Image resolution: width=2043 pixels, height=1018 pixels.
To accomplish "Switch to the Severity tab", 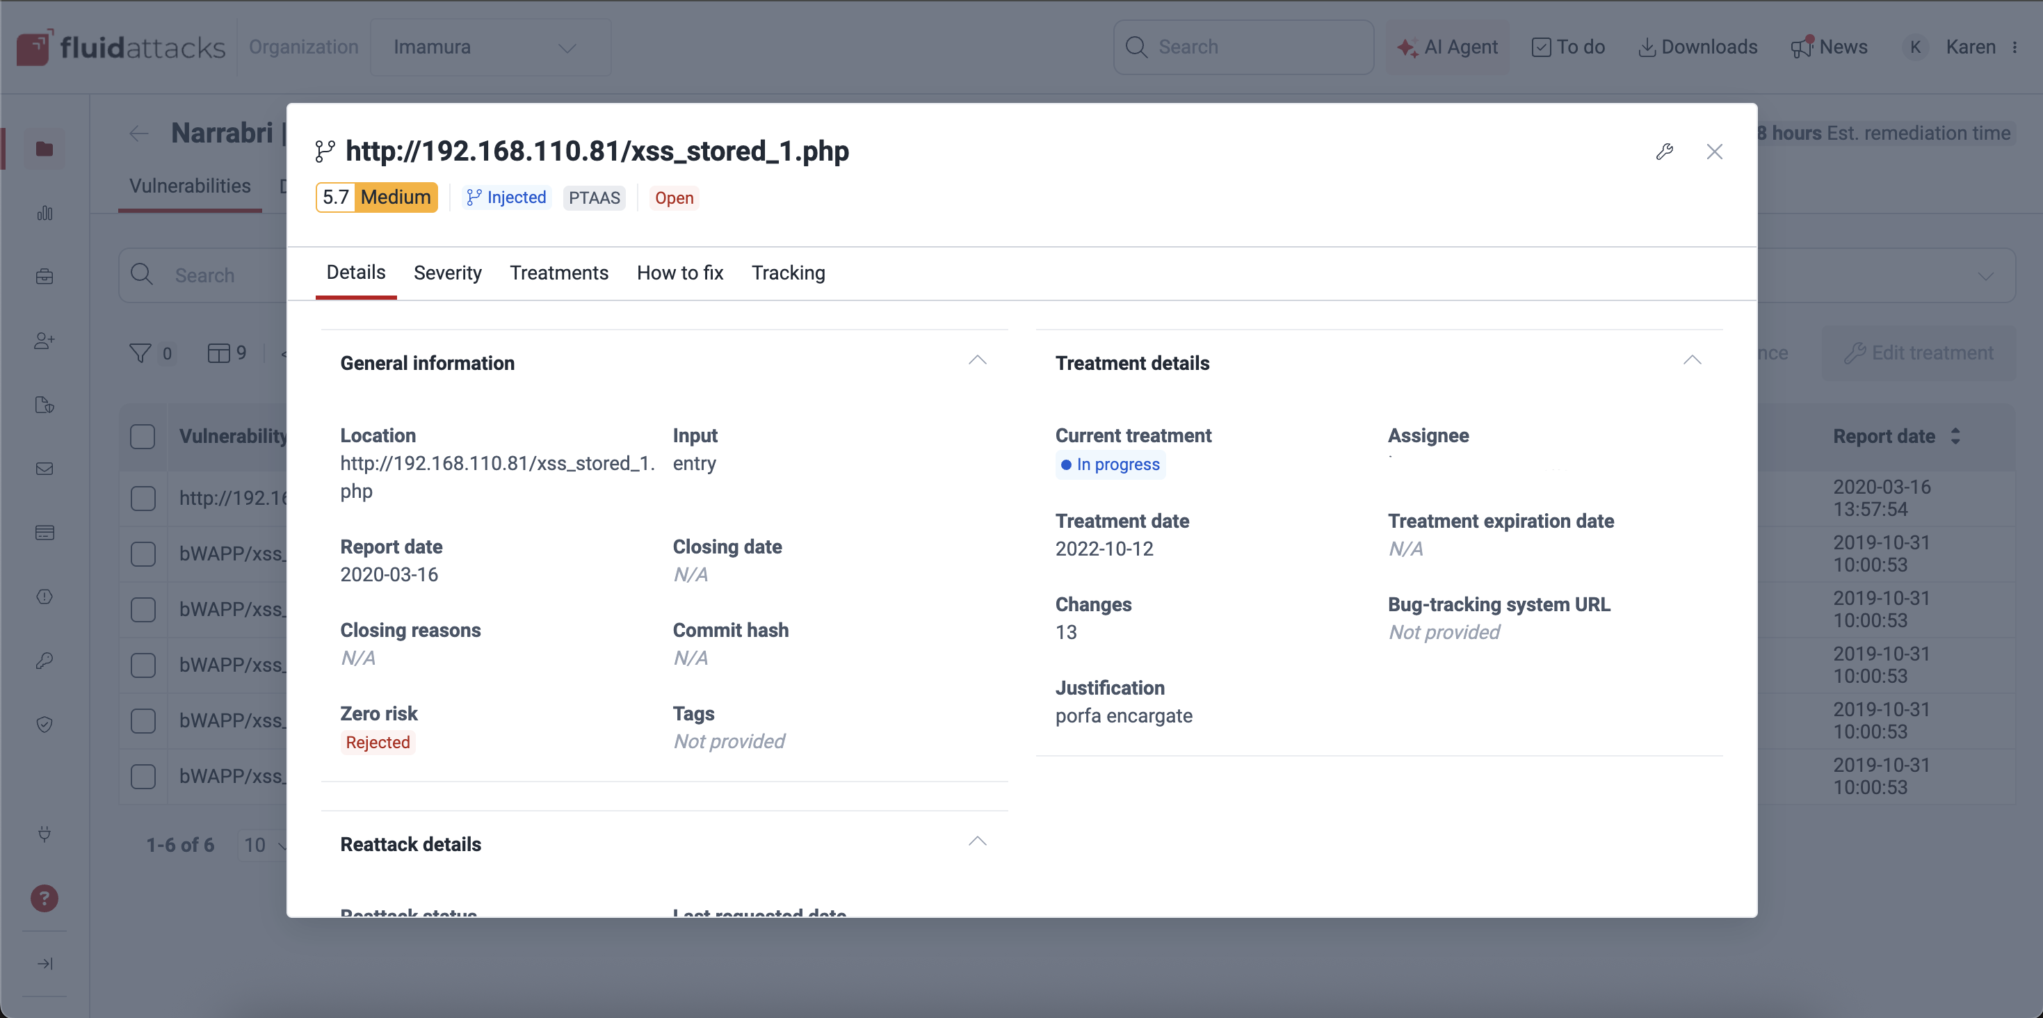I will point(447,273).
